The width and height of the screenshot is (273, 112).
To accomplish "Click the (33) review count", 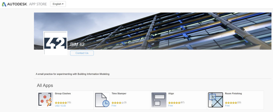I will pos(239,102).
